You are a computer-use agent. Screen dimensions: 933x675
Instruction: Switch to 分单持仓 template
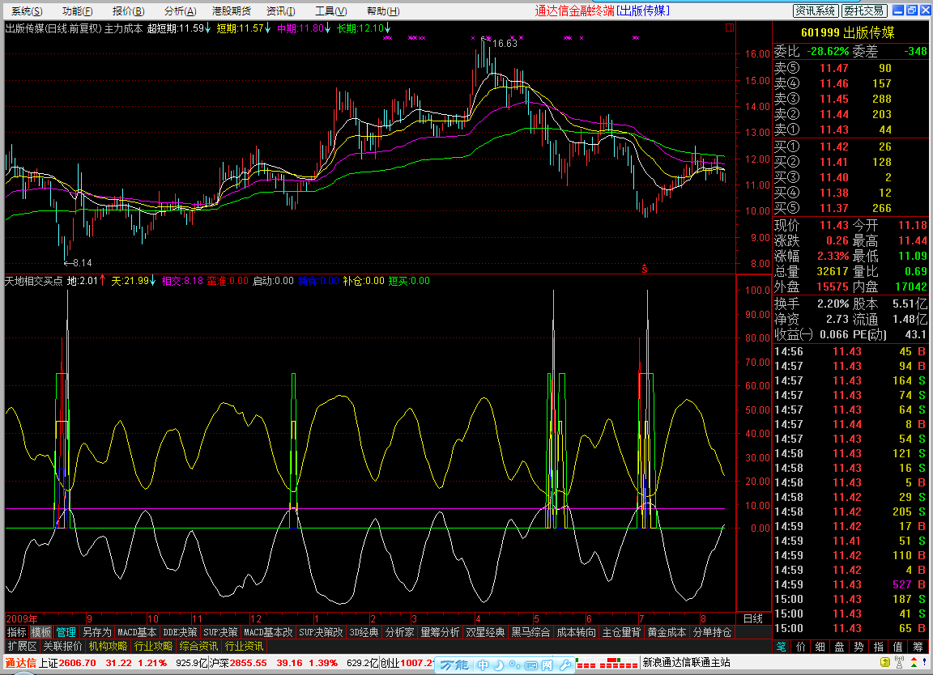pyautogui.click(x=712, y=632)
